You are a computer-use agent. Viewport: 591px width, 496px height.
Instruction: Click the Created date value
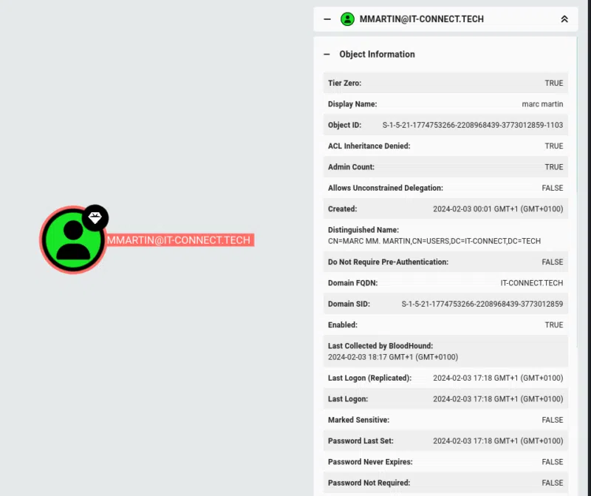point(498,209)
